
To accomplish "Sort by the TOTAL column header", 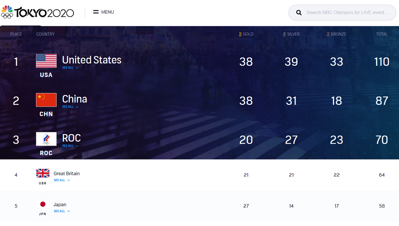I will pos(382,34).
